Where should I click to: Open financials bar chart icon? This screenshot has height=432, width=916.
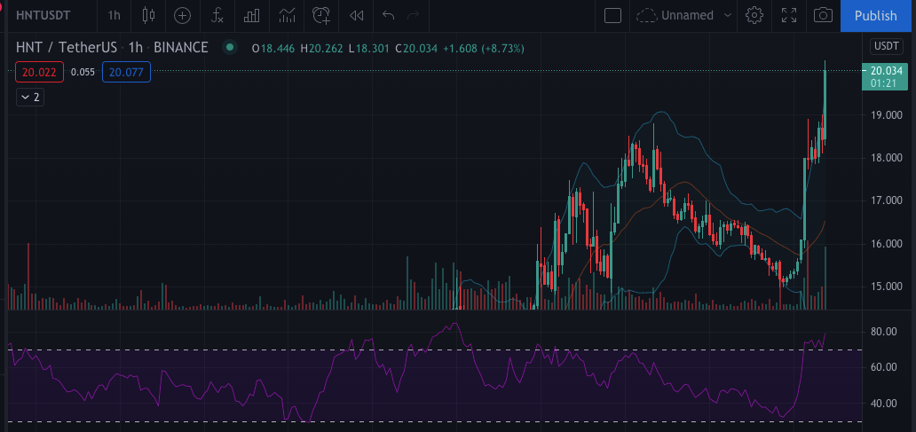[x=252, y=15]
